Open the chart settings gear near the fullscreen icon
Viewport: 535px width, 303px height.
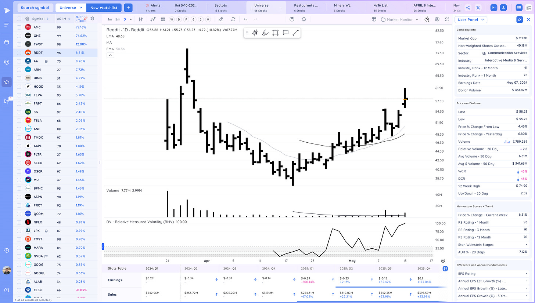coord(437,19)
